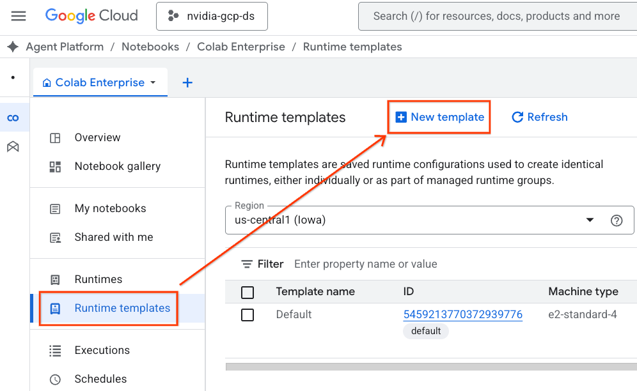The width and height of the screenshot is (637, 391).
Task: Click the Filter icon
Action: [x=247, y=264]
